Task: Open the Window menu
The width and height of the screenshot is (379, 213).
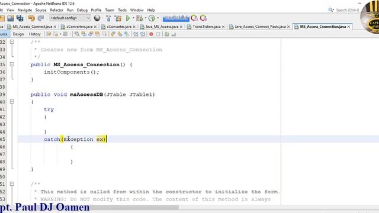Action: (x=137, y=10)
